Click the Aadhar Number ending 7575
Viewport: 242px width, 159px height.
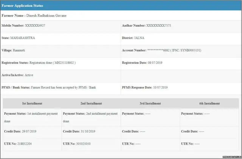point(159,26)
